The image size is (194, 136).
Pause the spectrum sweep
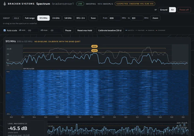click(68, 30)
